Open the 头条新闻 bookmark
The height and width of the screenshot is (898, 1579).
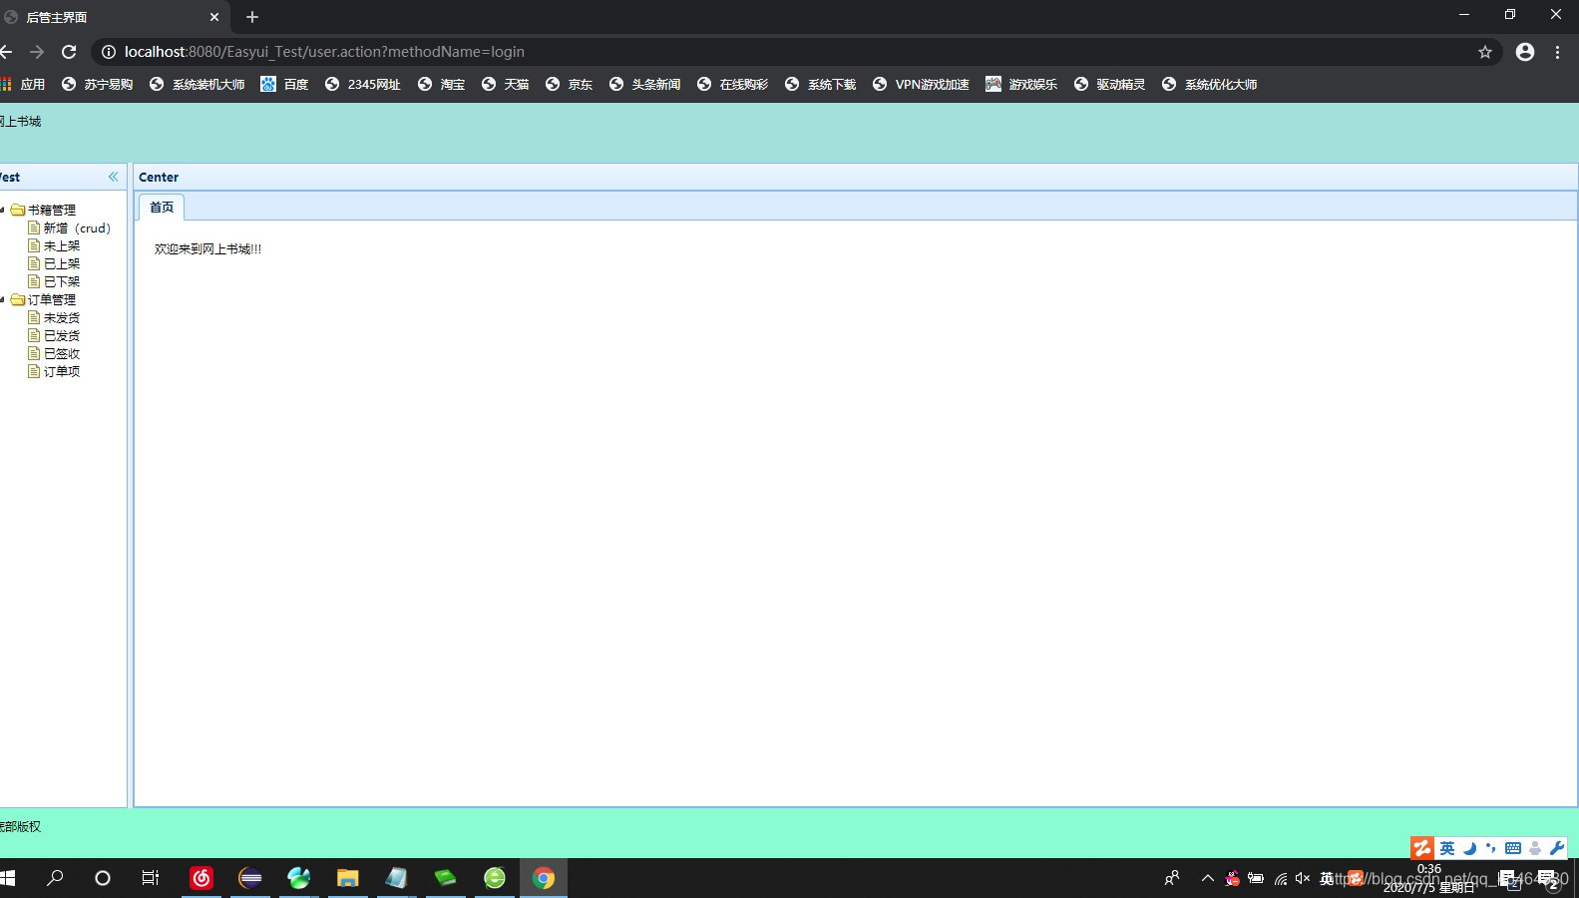(x=644, y=84)
